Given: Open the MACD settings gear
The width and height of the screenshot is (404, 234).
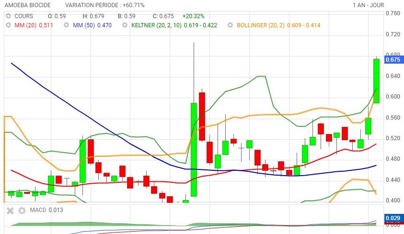Looking at the screenshot, I should point(22,211).
